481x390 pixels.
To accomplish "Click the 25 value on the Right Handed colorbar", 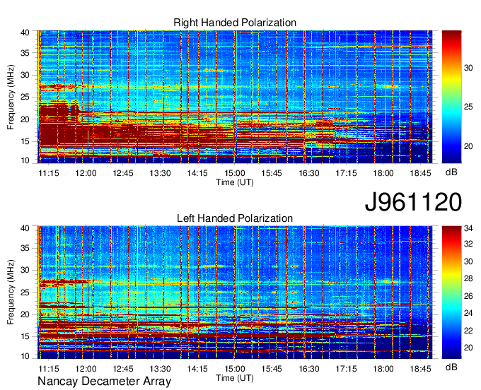I will click(468, 107).
